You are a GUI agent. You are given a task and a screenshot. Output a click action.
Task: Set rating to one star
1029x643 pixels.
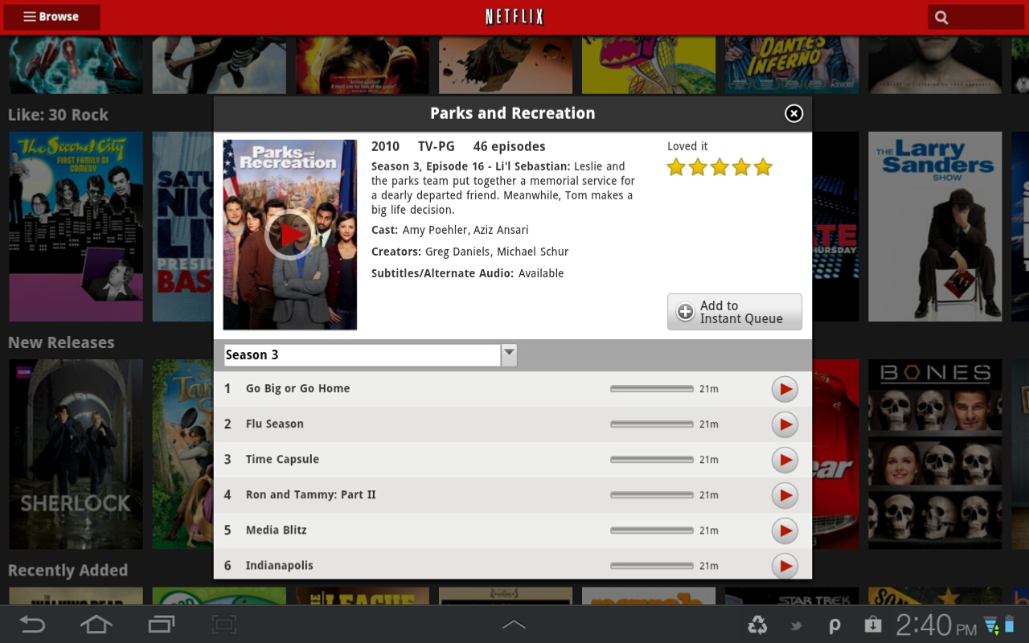[x=676, y=167]
